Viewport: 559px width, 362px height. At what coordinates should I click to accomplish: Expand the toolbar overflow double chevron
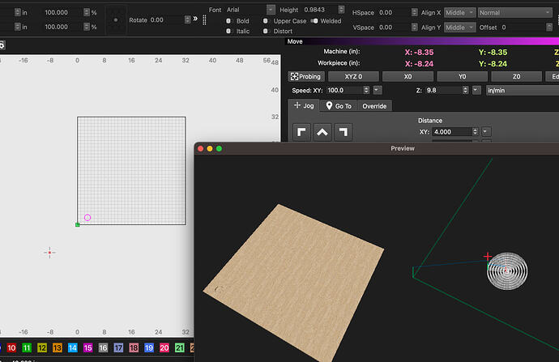tap(195, 19)
